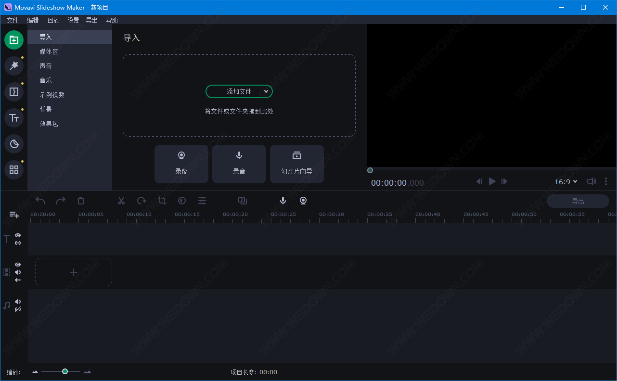The height and width of the screenshot is (381, 617).
Task: Open the 编辑 menu
Action: (33, 20)
